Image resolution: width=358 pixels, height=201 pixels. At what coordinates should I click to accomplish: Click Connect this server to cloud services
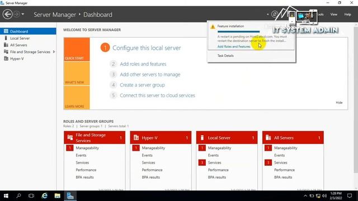(x=157, y=95)
